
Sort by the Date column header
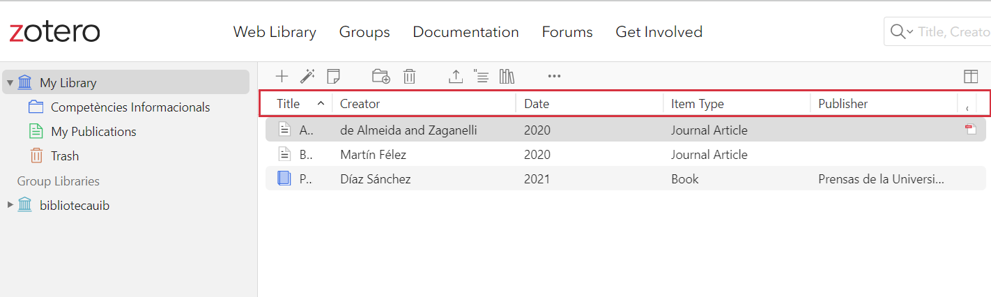point(537,104)
